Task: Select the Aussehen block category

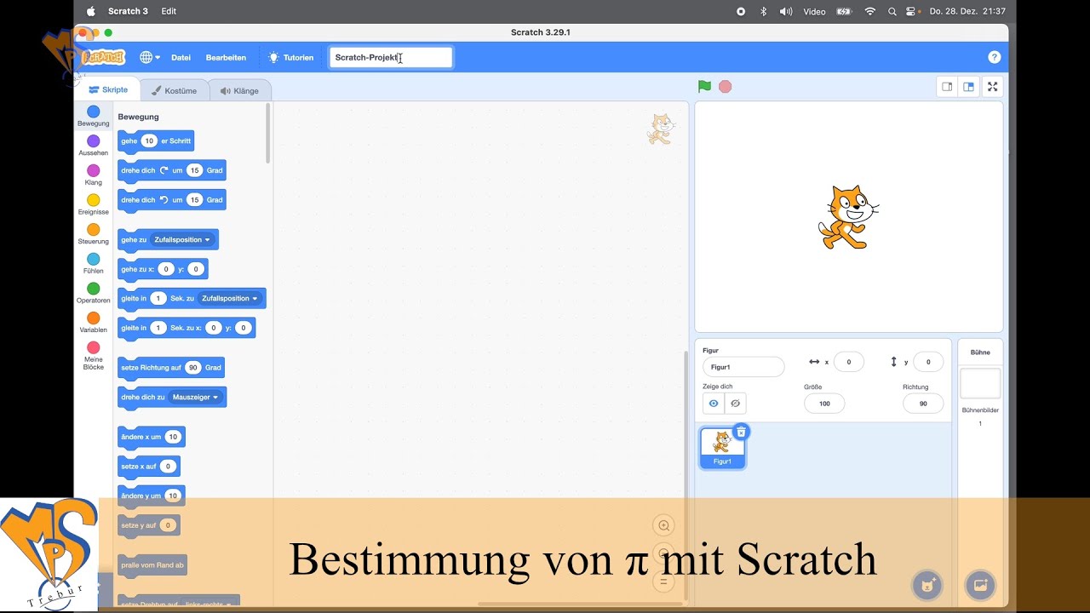Action: [x=94, y=146]
